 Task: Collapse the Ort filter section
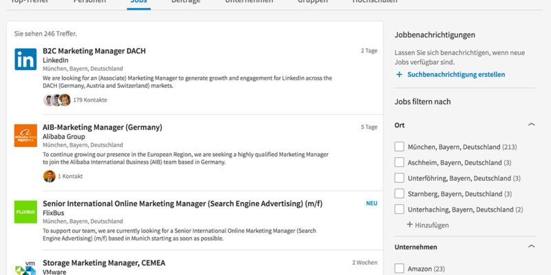point(531,124)
